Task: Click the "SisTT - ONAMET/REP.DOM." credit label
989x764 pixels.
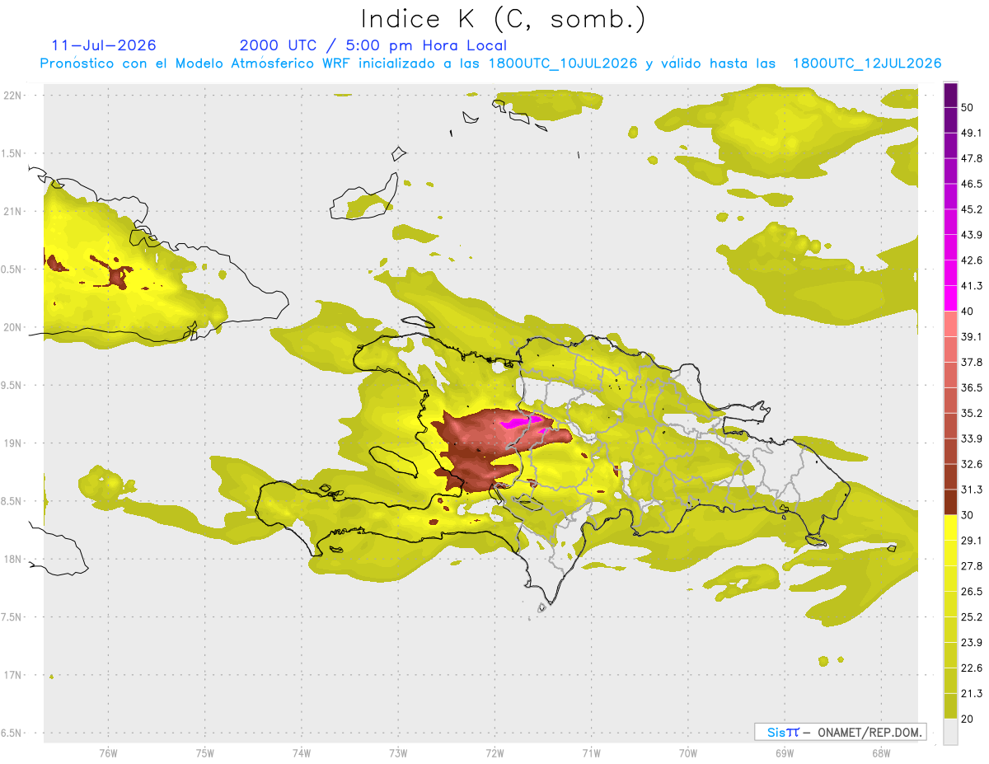Action: click(x=840, y=732)
